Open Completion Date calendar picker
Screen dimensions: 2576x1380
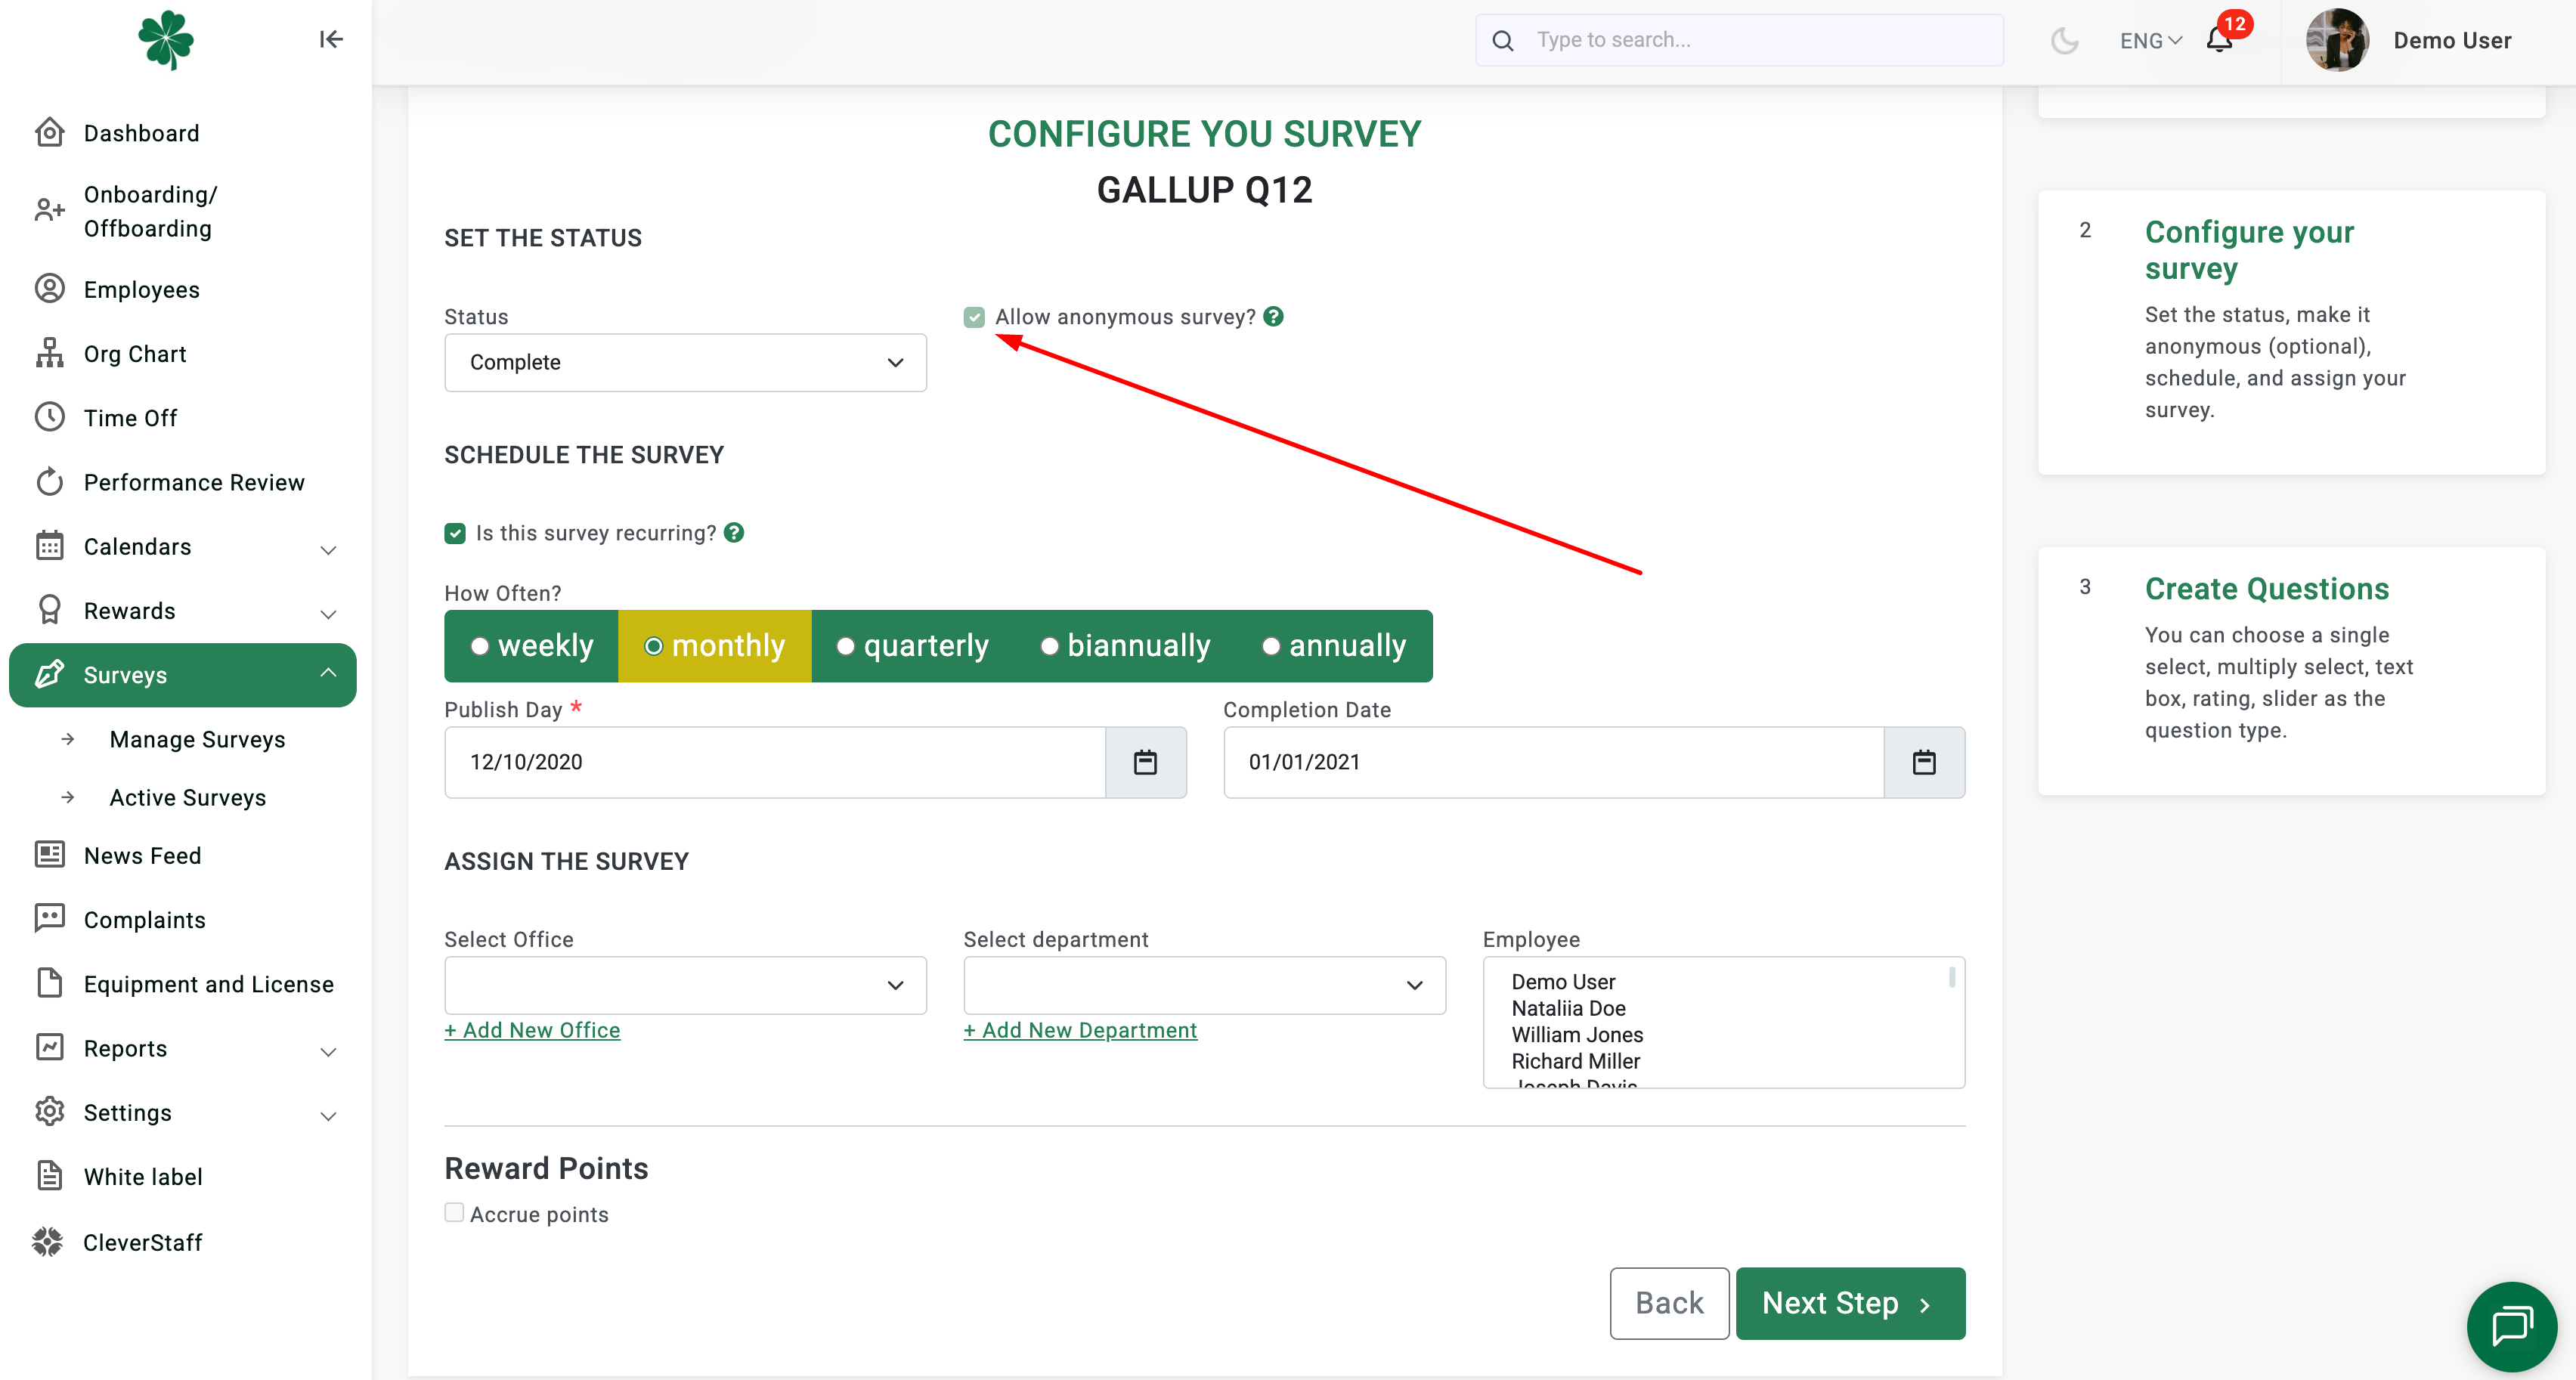1923,762
